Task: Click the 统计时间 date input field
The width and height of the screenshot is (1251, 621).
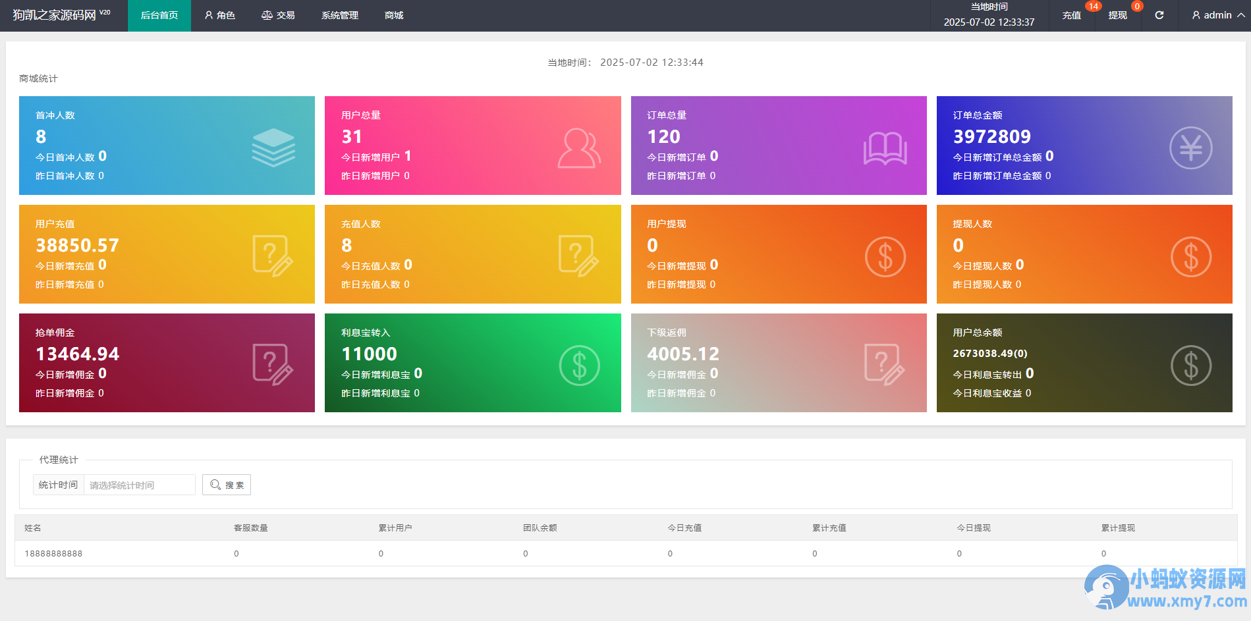Action: point(139,485)
